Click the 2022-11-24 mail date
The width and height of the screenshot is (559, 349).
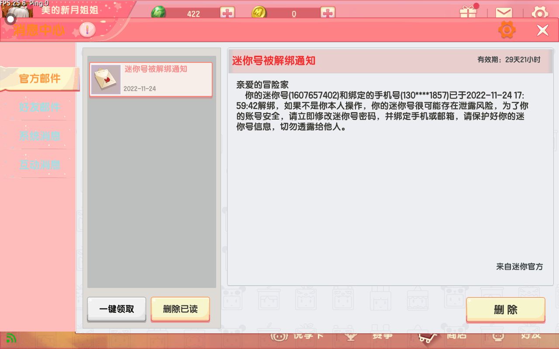click(140, 89)
